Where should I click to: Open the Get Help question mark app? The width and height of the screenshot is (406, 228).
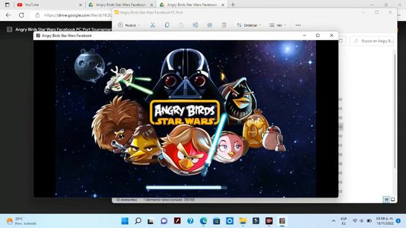coord(190,221)
